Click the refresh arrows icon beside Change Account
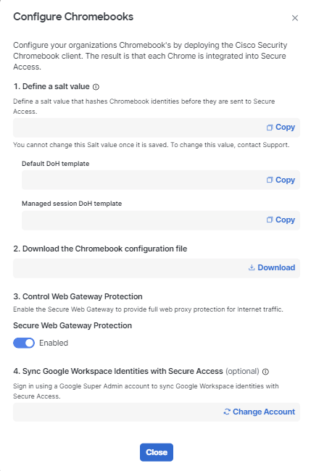 pos(227,412)
